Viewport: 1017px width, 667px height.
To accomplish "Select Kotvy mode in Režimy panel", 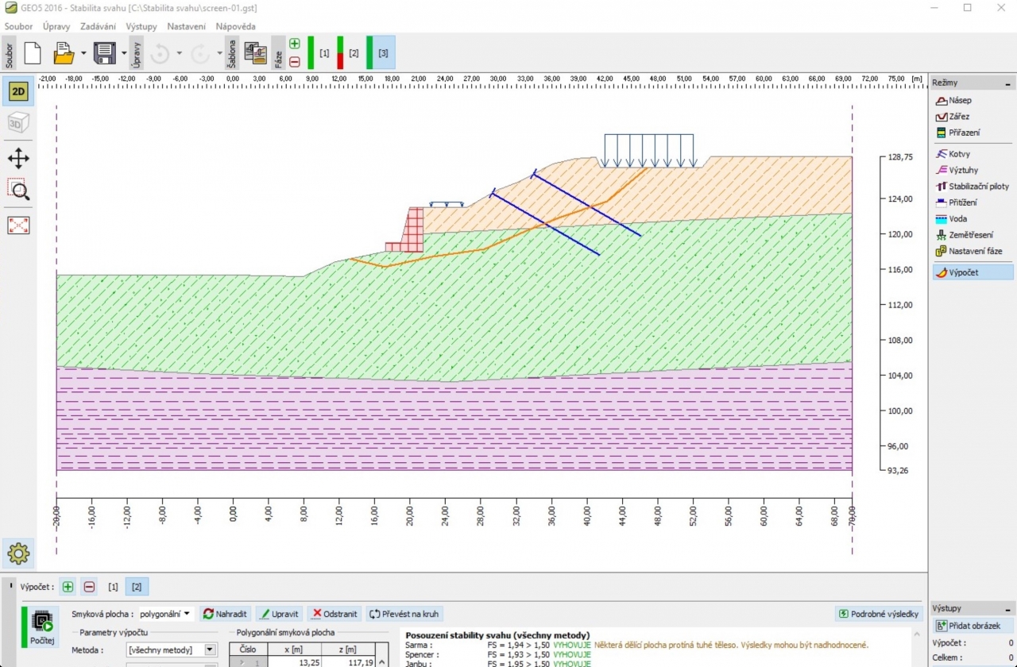I will point(959,154).
